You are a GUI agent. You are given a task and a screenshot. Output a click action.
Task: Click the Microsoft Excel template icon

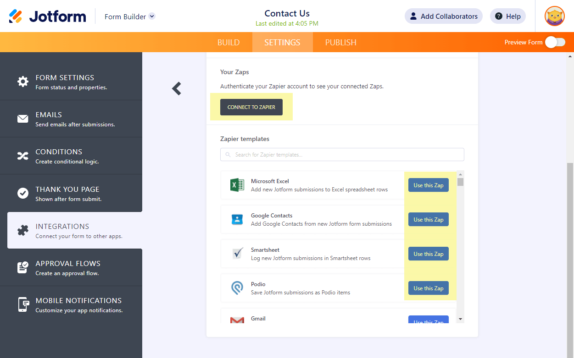point(237,185)
